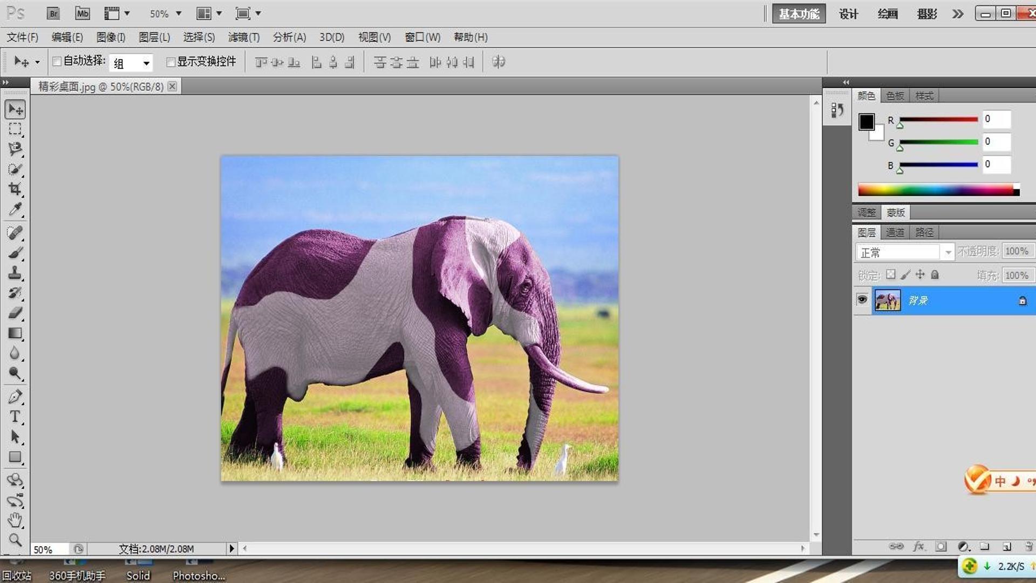
Task: Open the 滤镜(T) menu
Action: pyautogui.click(x=243, y=37)
